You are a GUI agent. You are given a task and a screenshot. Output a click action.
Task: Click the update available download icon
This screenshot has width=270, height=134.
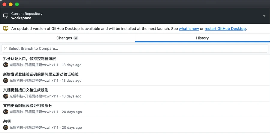coord(6,28)
